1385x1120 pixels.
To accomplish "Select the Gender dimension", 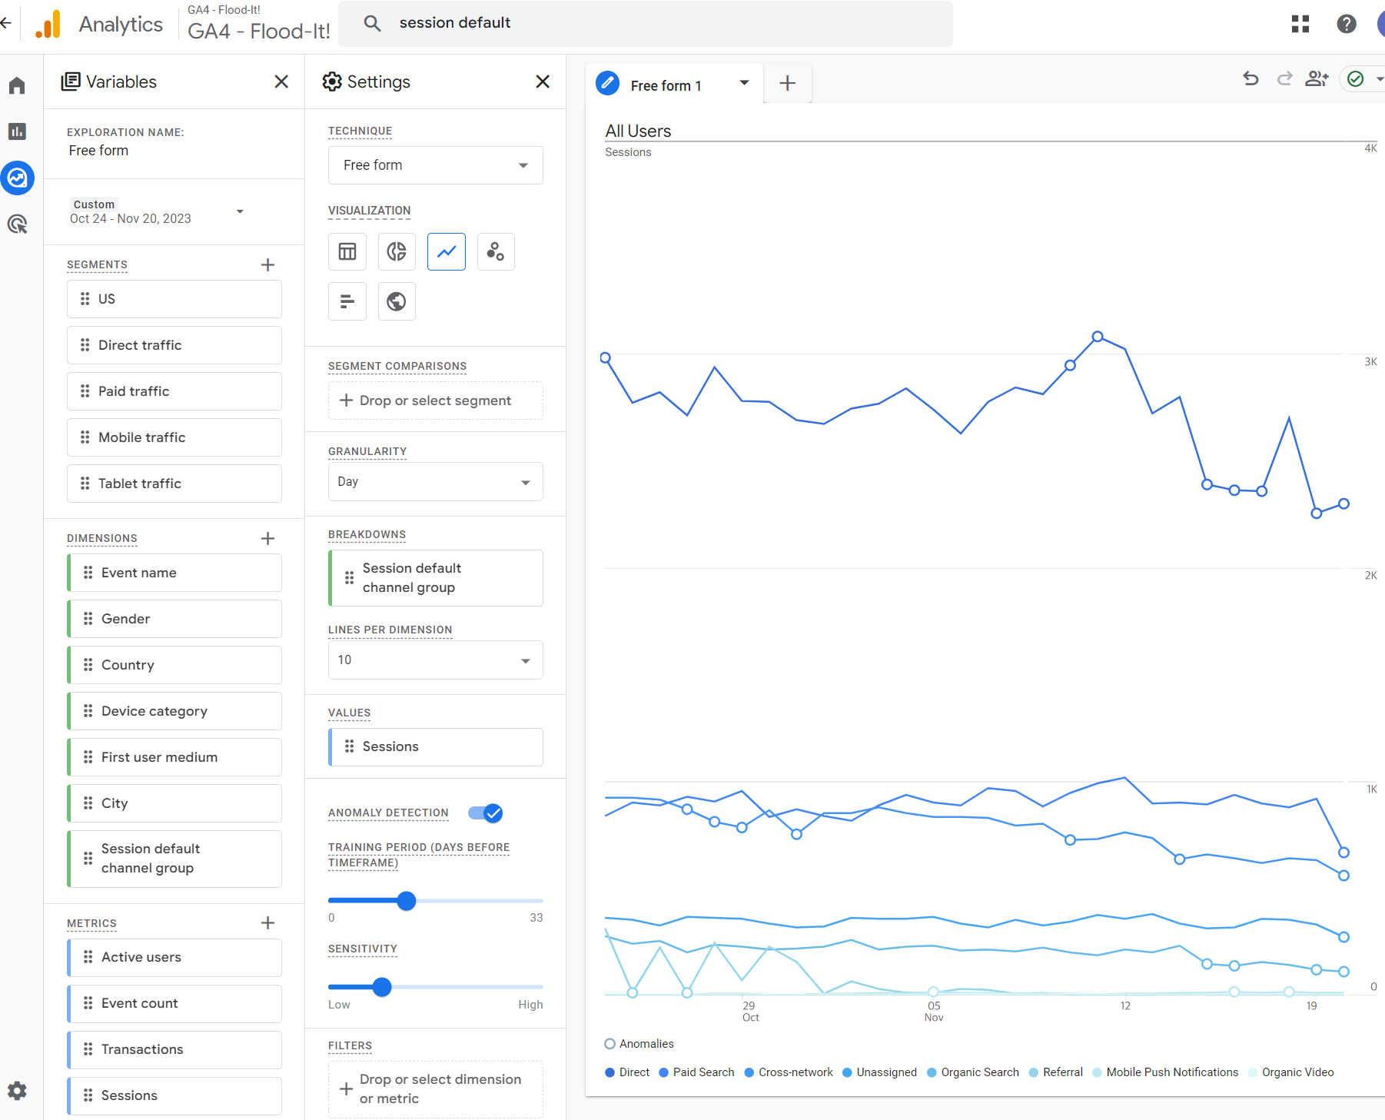I will coord(174,619).
